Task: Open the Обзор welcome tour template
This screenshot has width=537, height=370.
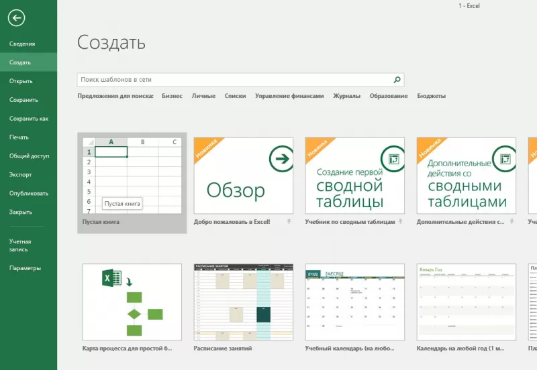Action: [x=243, y=176]
